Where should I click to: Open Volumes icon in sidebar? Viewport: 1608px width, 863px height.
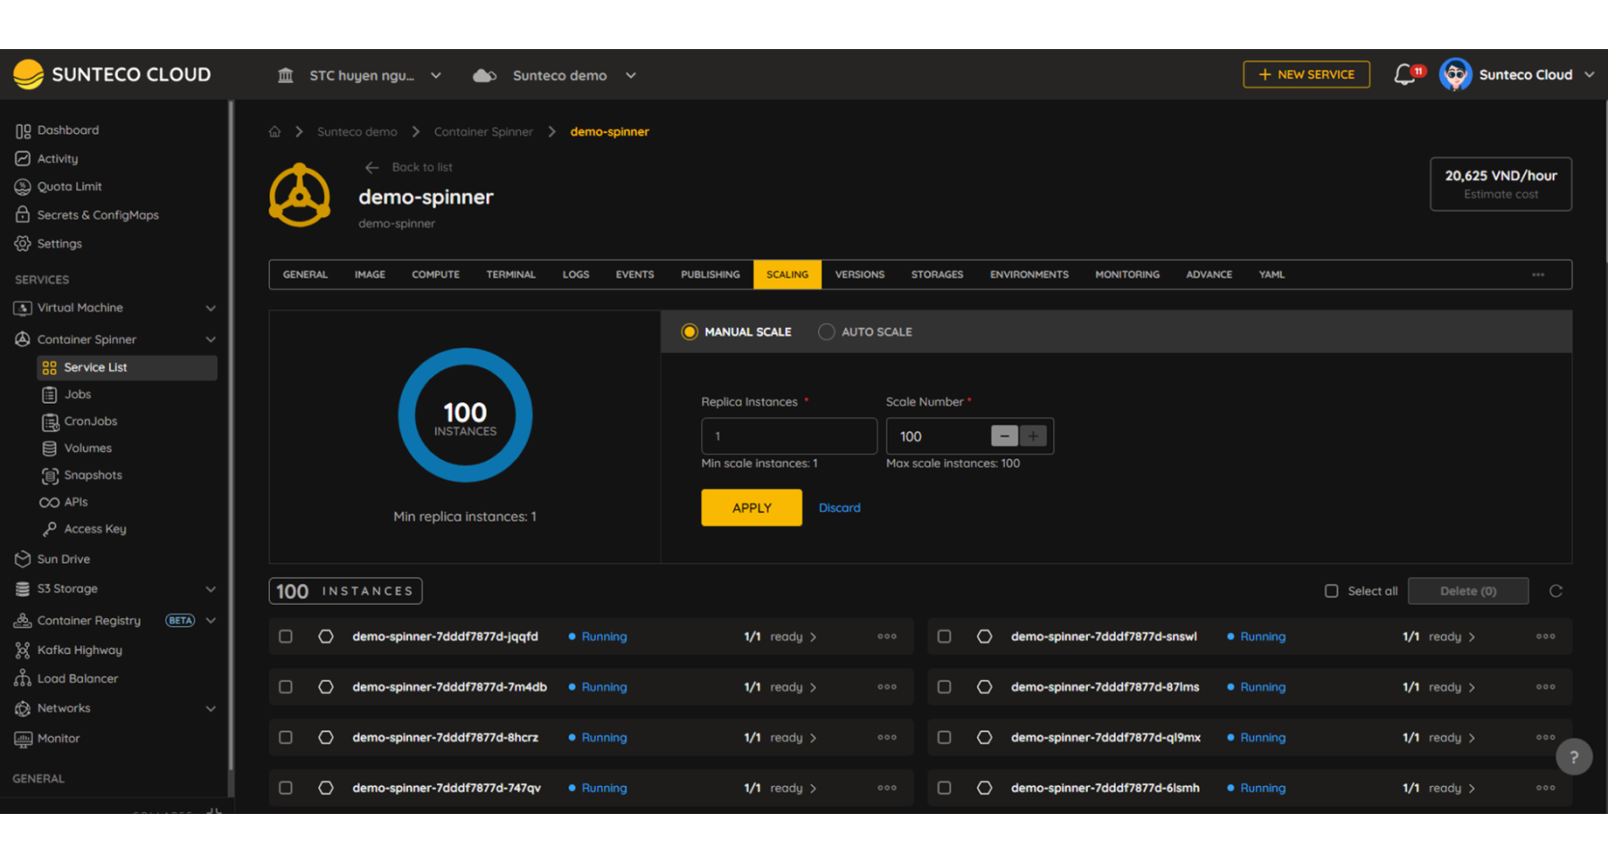50,448
